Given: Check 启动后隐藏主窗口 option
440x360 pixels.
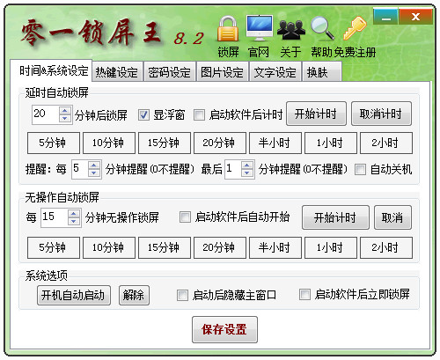Looking at the screenshot, I should [182, 295].
